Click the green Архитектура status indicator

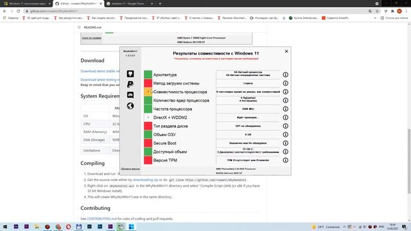click(x=148, y=74)
